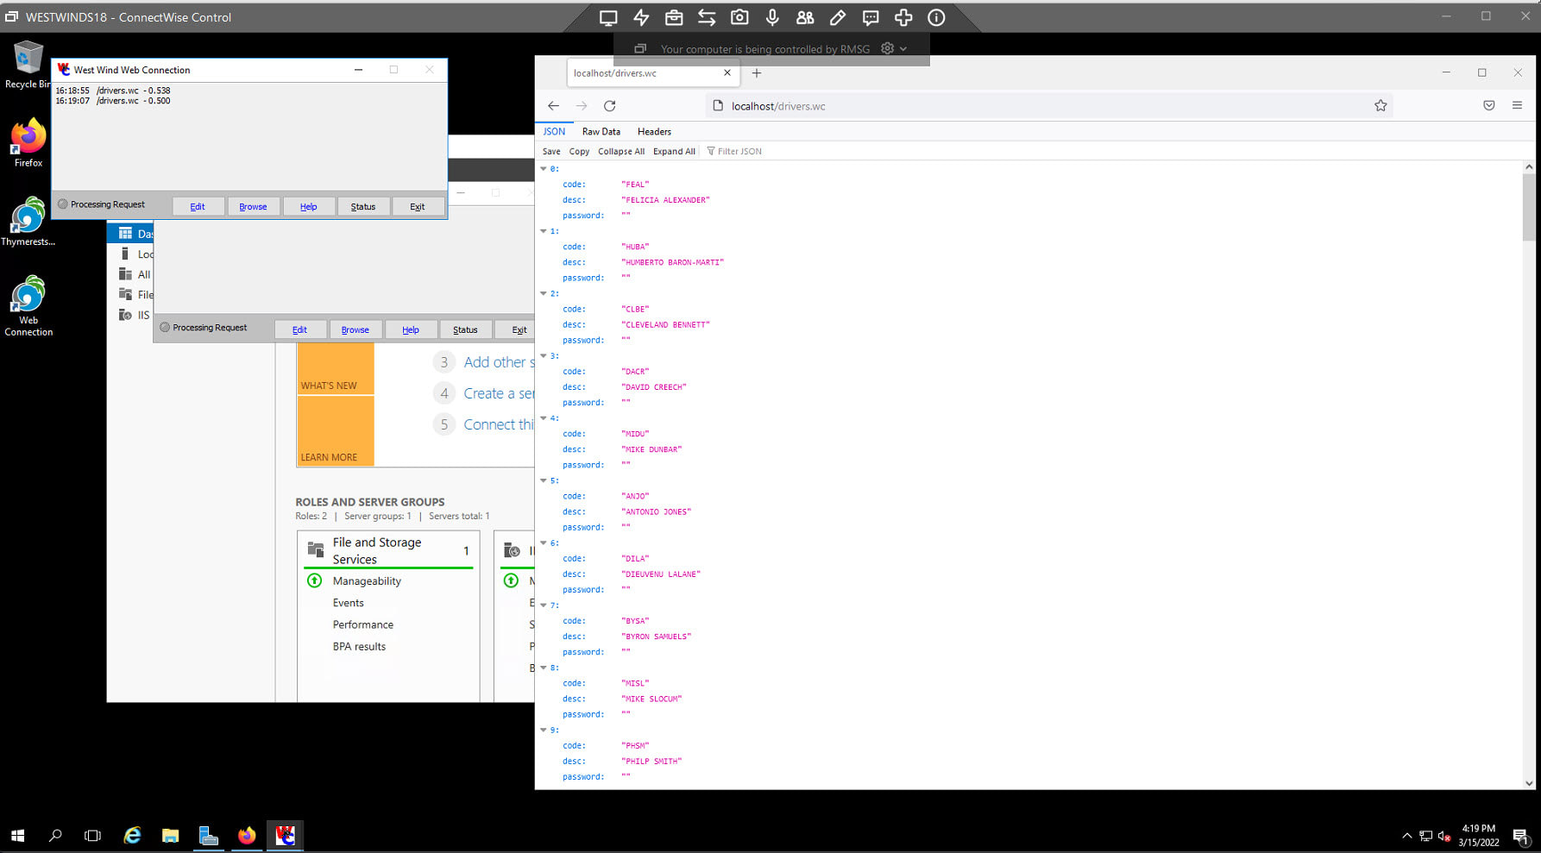Viewport: 1541px width, 853px height.
Task: Open the session information icon
Action: pos(936,17)
